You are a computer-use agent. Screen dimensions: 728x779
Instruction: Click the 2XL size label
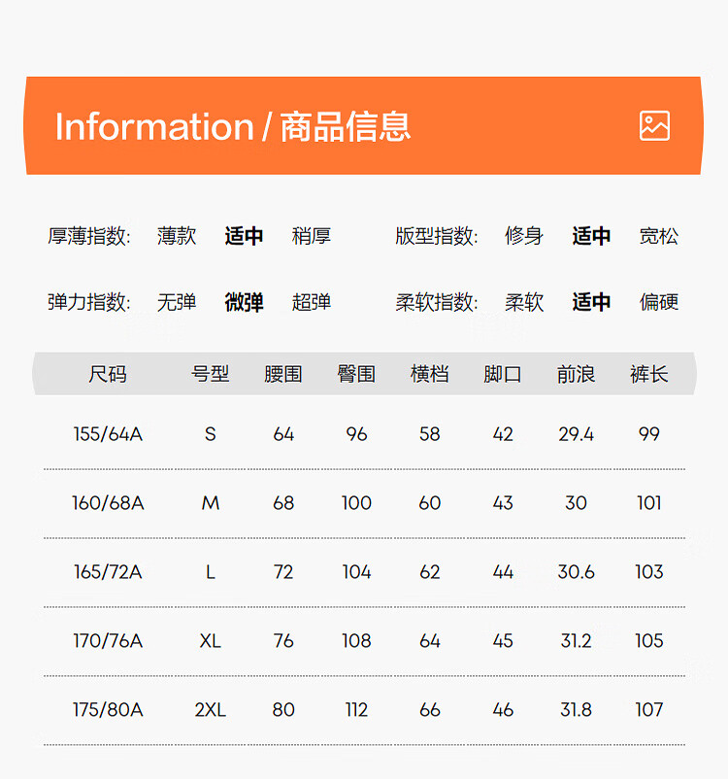coord(210,710)
